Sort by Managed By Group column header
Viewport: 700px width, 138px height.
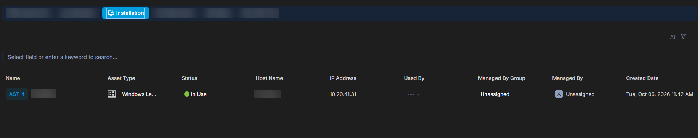tap(502, 78)
